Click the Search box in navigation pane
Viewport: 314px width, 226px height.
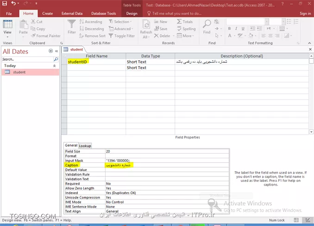27,59
